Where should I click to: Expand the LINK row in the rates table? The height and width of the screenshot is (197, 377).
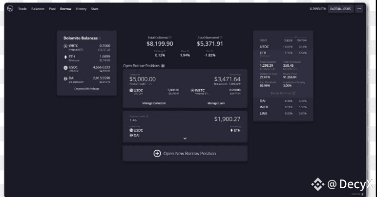pos(283,114)
